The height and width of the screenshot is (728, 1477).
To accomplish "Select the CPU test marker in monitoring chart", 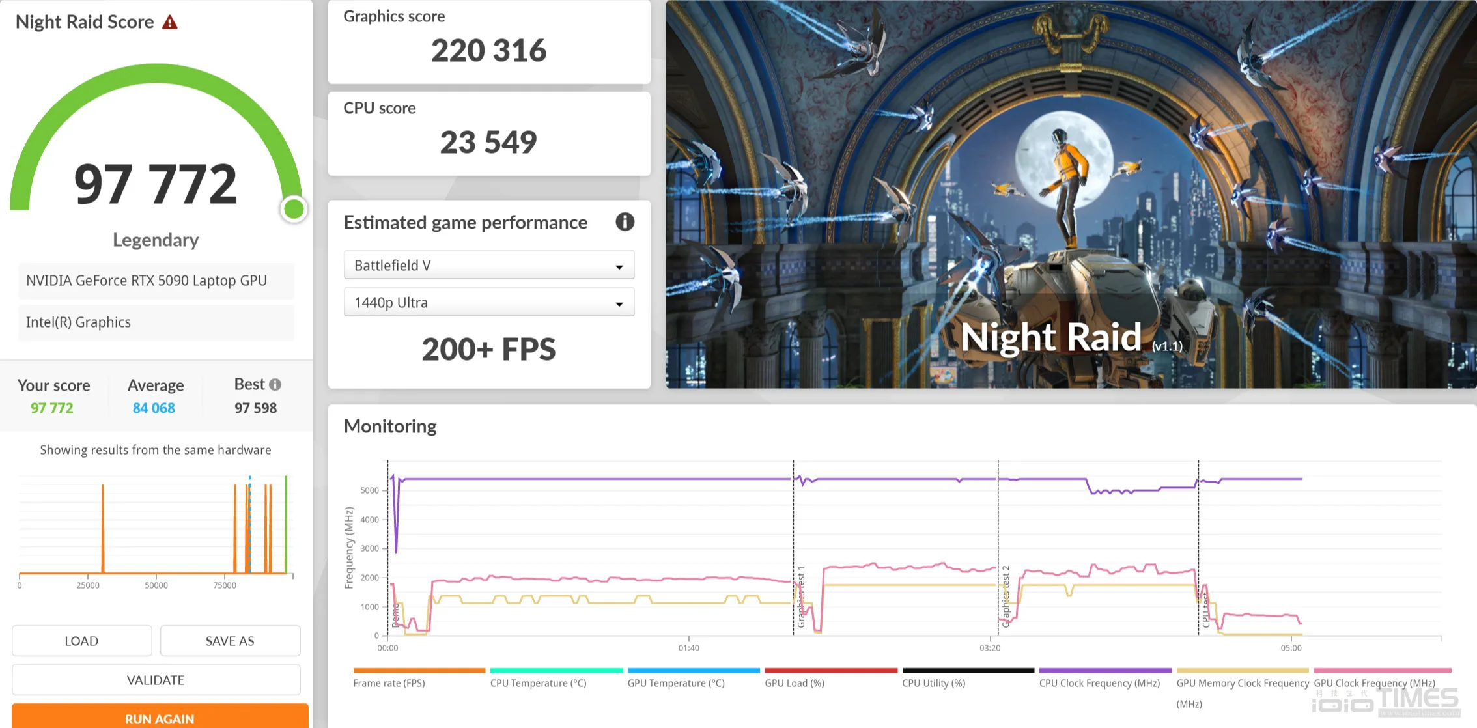I will (x=1206, y=611).
